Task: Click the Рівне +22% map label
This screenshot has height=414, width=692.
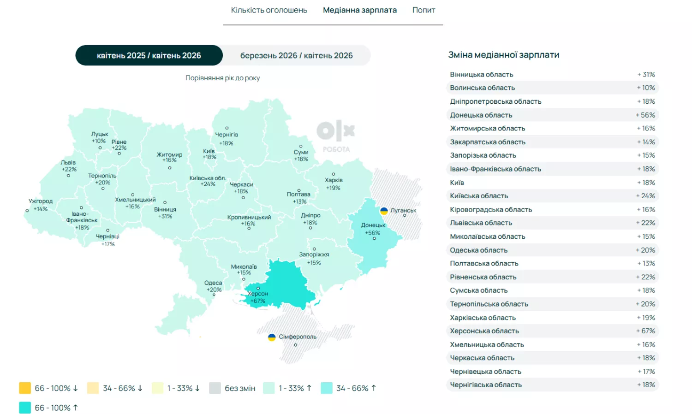Action: (x=119, y=145)
